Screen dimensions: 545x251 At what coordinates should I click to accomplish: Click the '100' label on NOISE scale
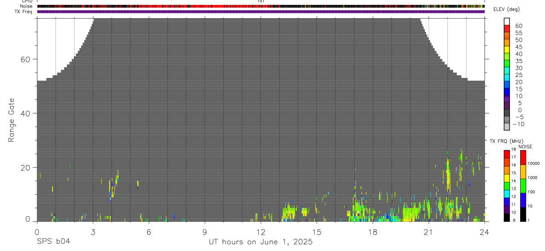click(x=532, y=192)
